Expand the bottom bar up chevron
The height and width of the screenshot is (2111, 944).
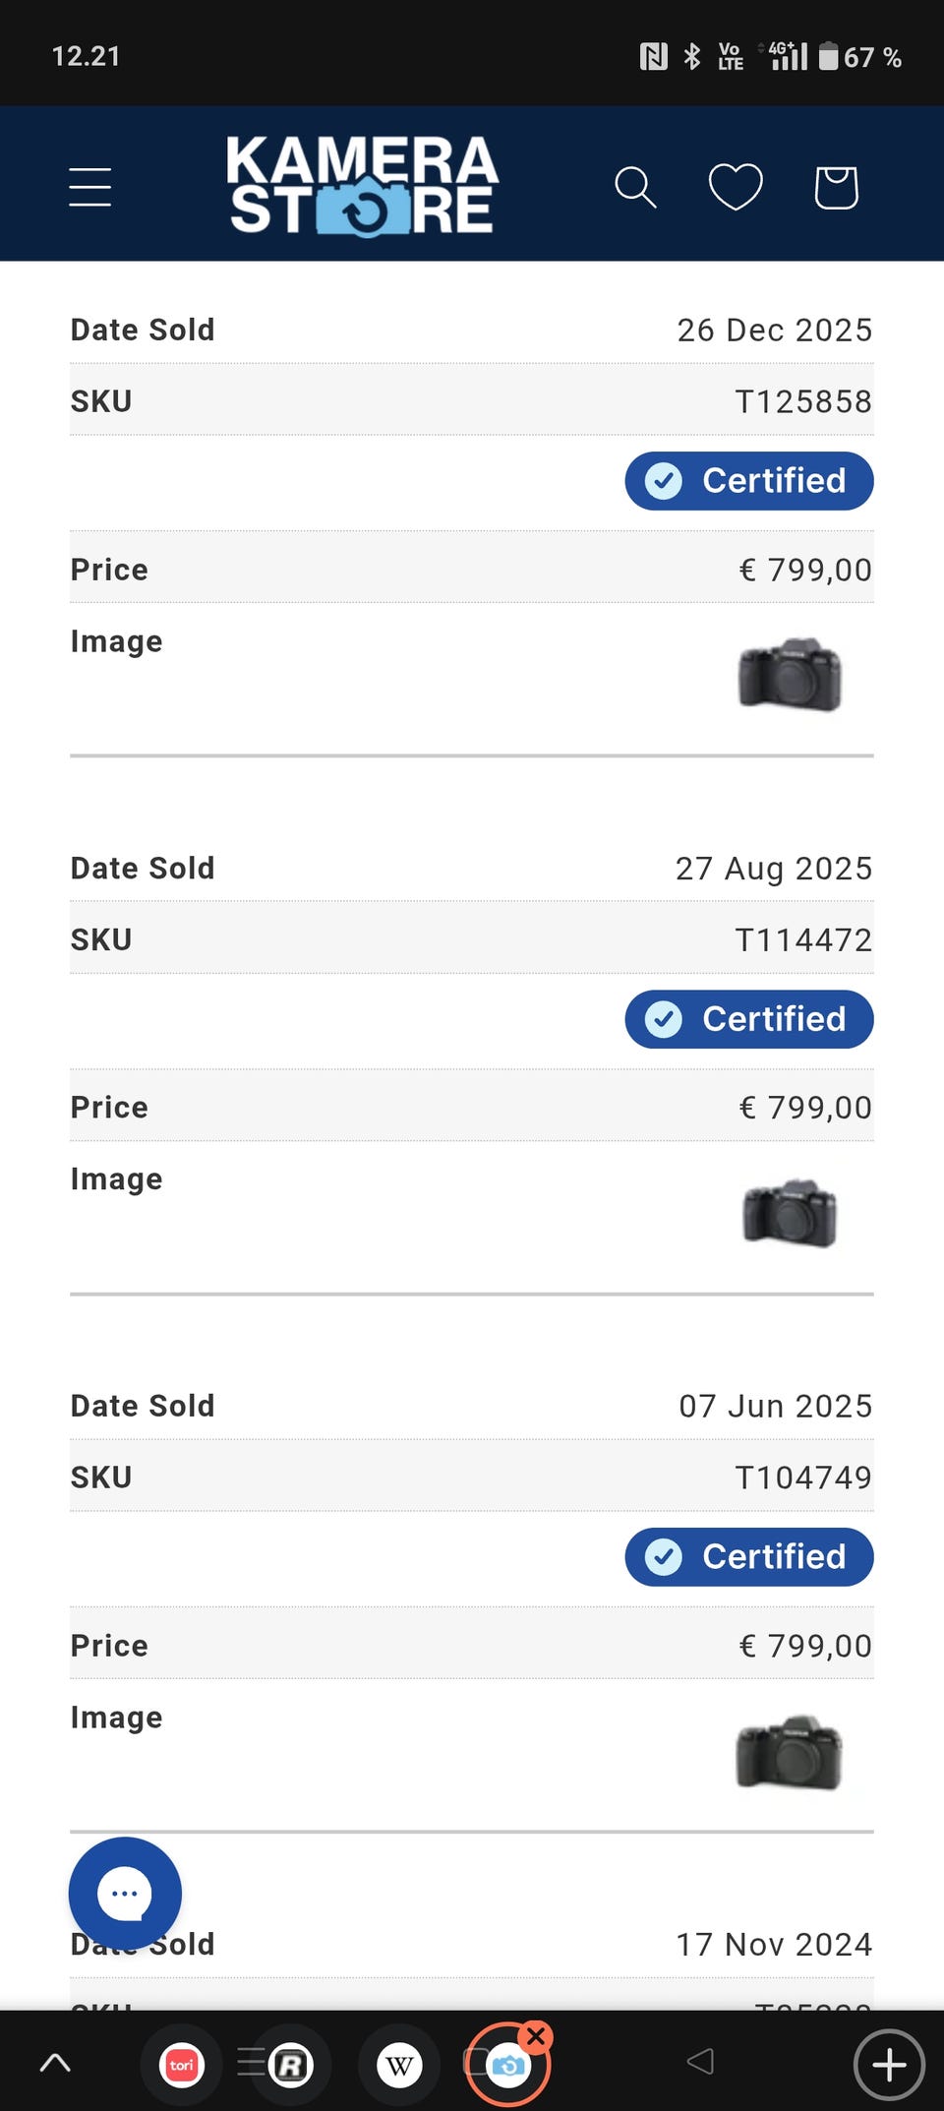pyautogui.click(x=55, y=2063)
